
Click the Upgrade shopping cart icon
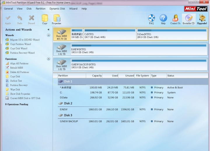tap(202, 18)
